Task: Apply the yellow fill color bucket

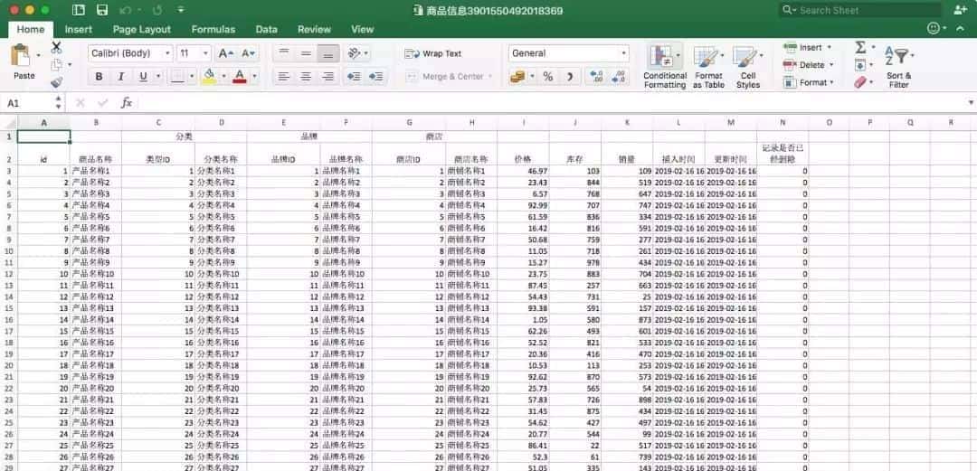Action: [209, 77]
